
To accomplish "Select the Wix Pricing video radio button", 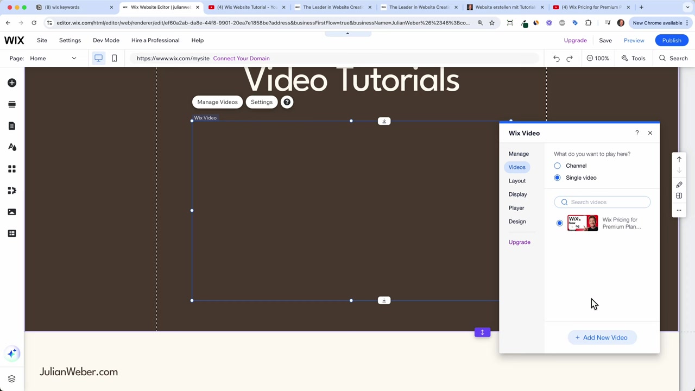I will 559,223.
